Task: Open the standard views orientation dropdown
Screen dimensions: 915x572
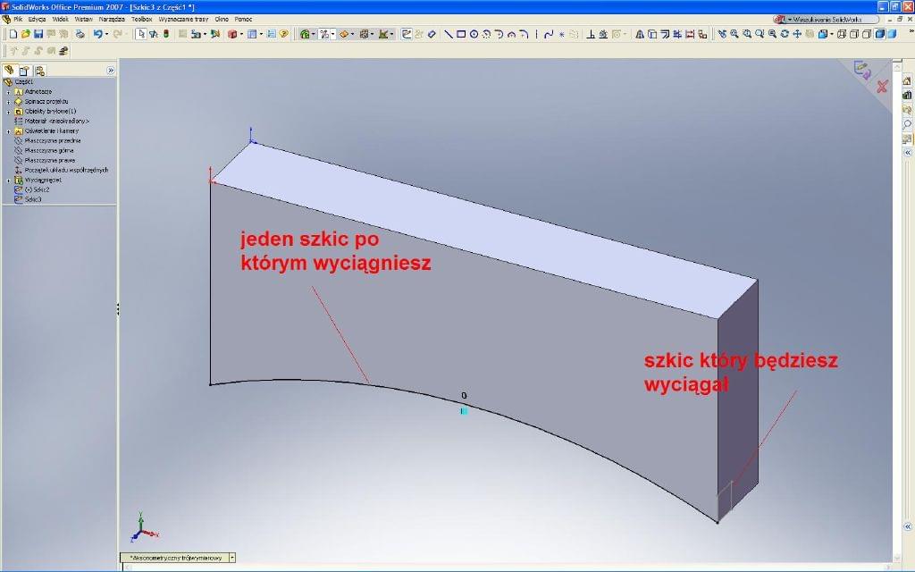Action: tap(832, 35)
